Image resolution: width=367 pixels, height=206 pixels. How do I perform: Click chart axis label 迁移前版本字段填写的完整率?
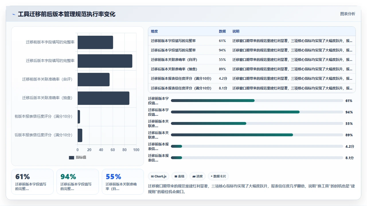(50, 42)
